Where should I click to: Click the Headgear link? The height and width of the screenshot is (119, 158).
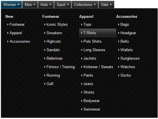pyautogui.click(x=128, y=33)
